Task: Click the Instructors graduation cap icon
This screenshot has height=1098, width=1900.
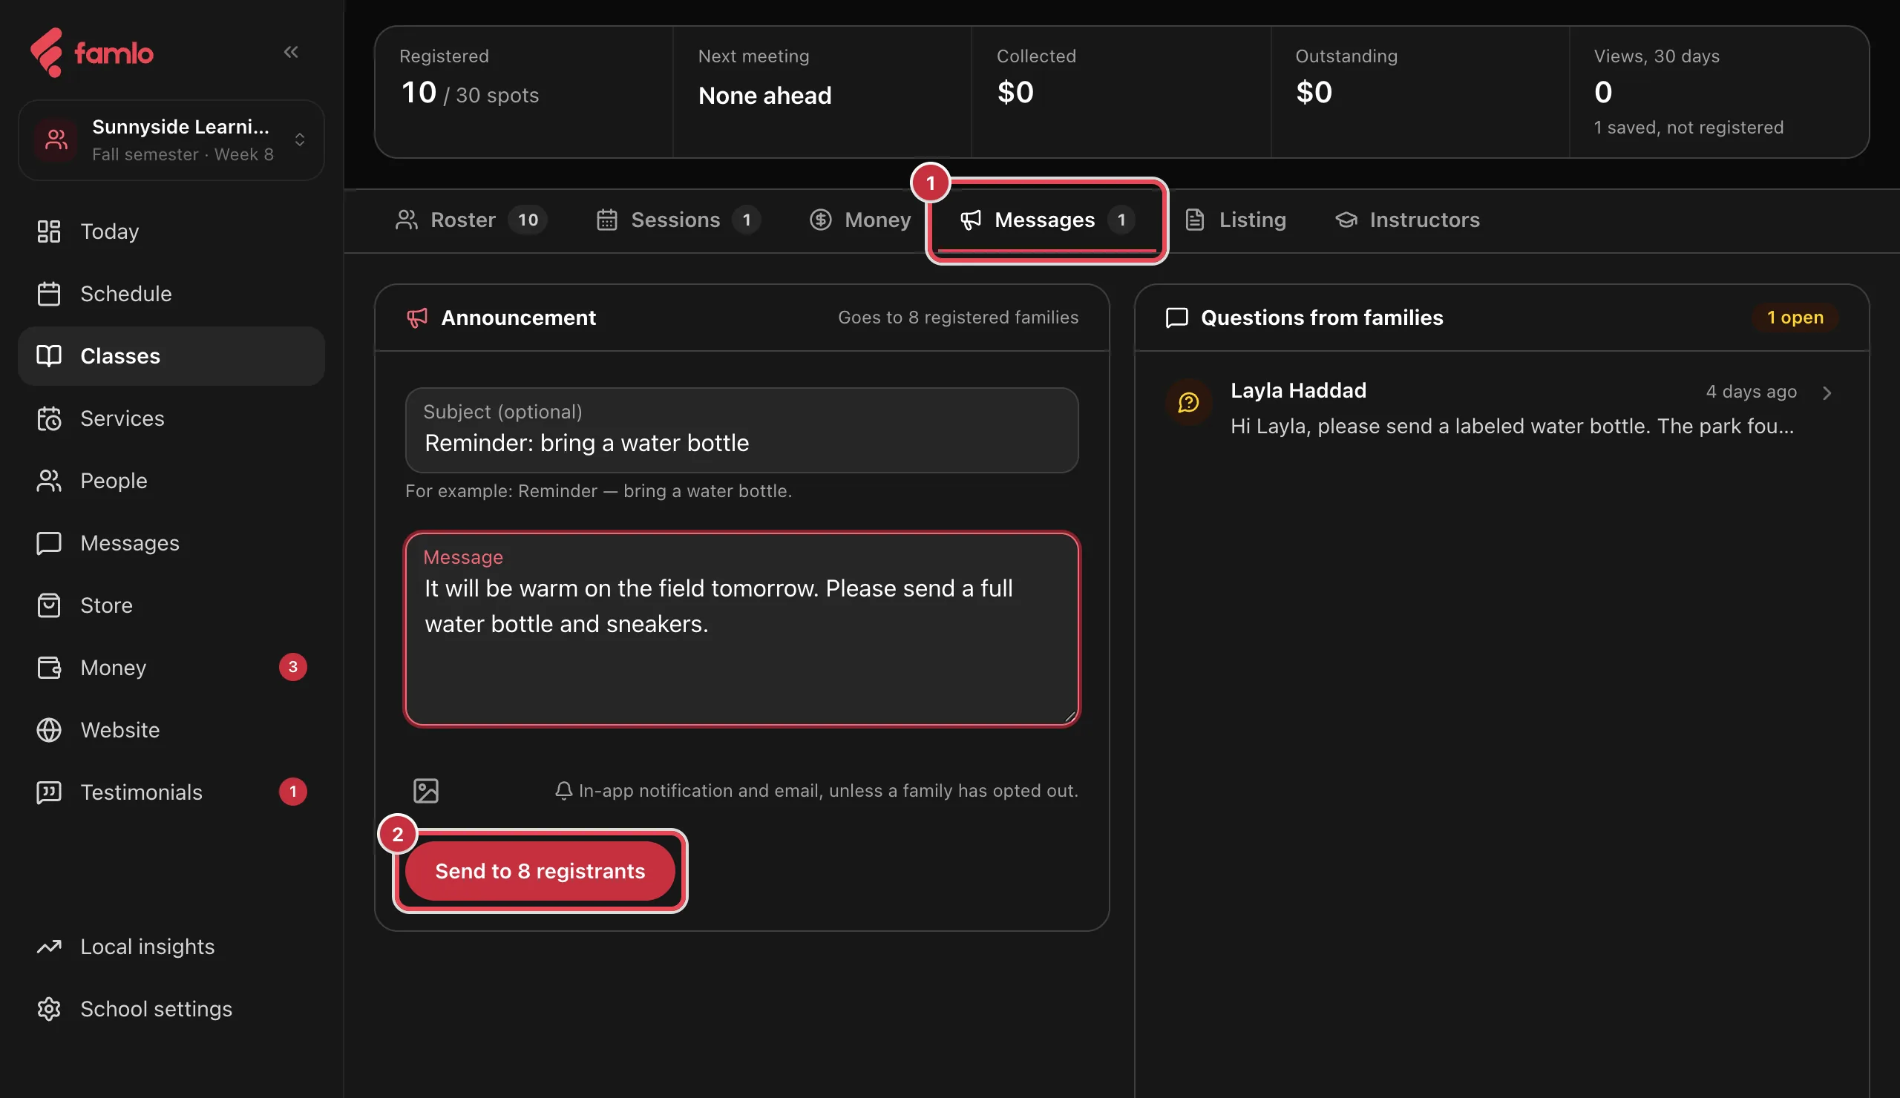Action: pos(1346,220)
